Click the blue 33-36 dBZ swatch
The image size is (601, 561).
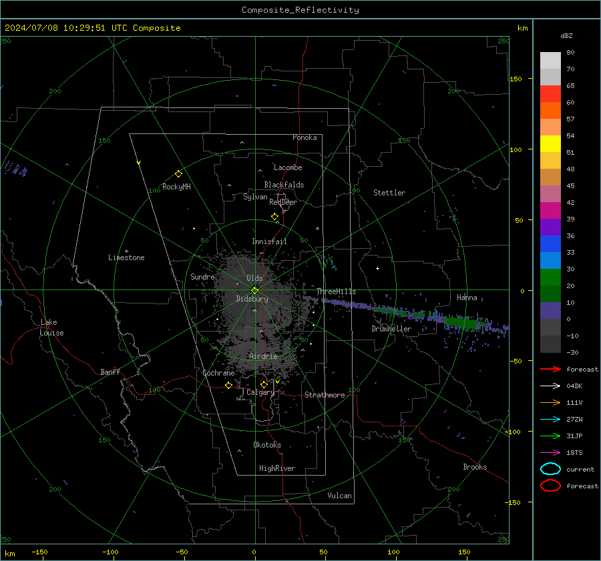point(550,244)
